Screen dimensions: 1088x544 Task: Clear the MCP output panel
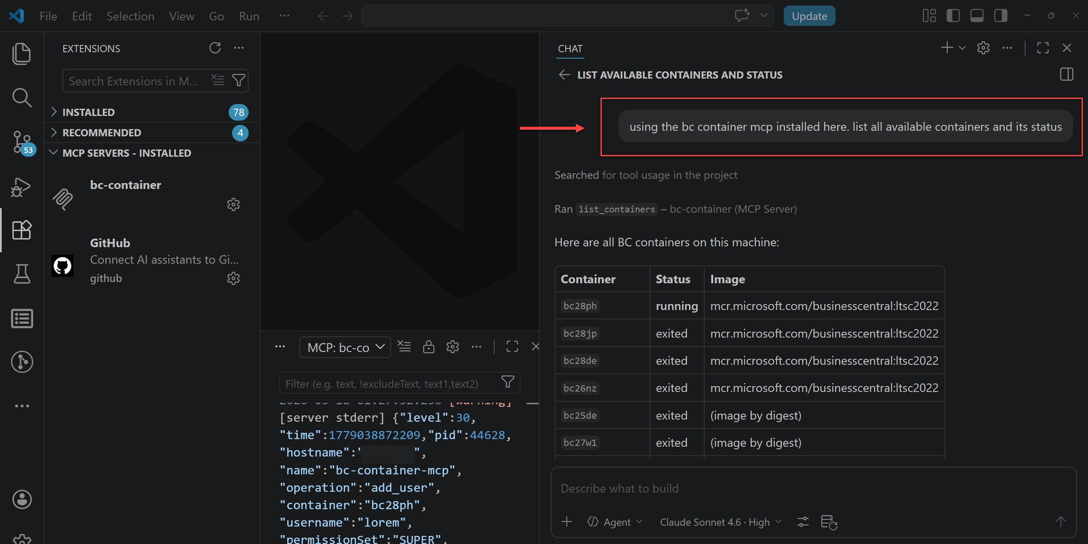(x=404, y=347)
